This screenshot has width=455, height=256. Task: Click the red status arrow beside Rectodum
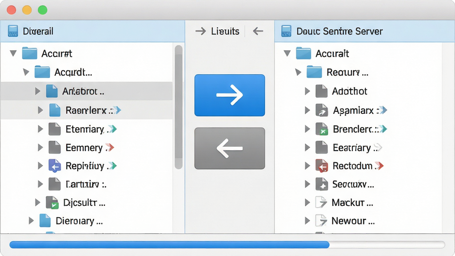379,166
